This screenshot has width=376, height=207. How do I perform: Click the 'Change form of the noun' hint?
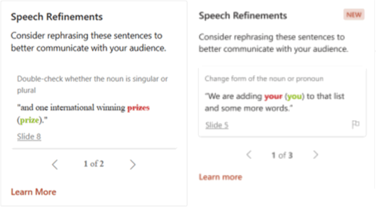click(x=264, y=79)
